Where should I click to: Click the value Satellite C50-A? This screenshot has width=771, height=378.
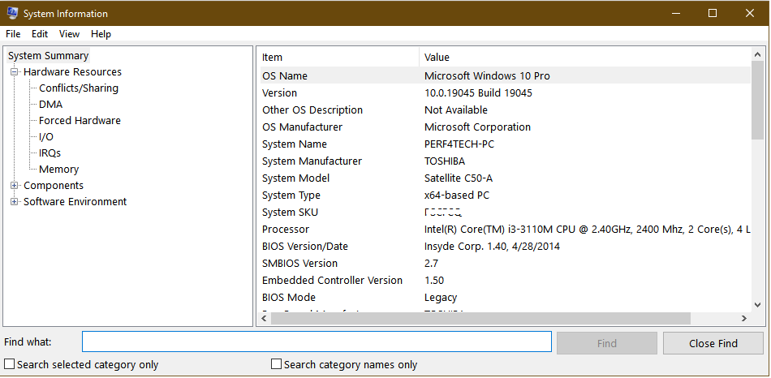coord(459,178)
